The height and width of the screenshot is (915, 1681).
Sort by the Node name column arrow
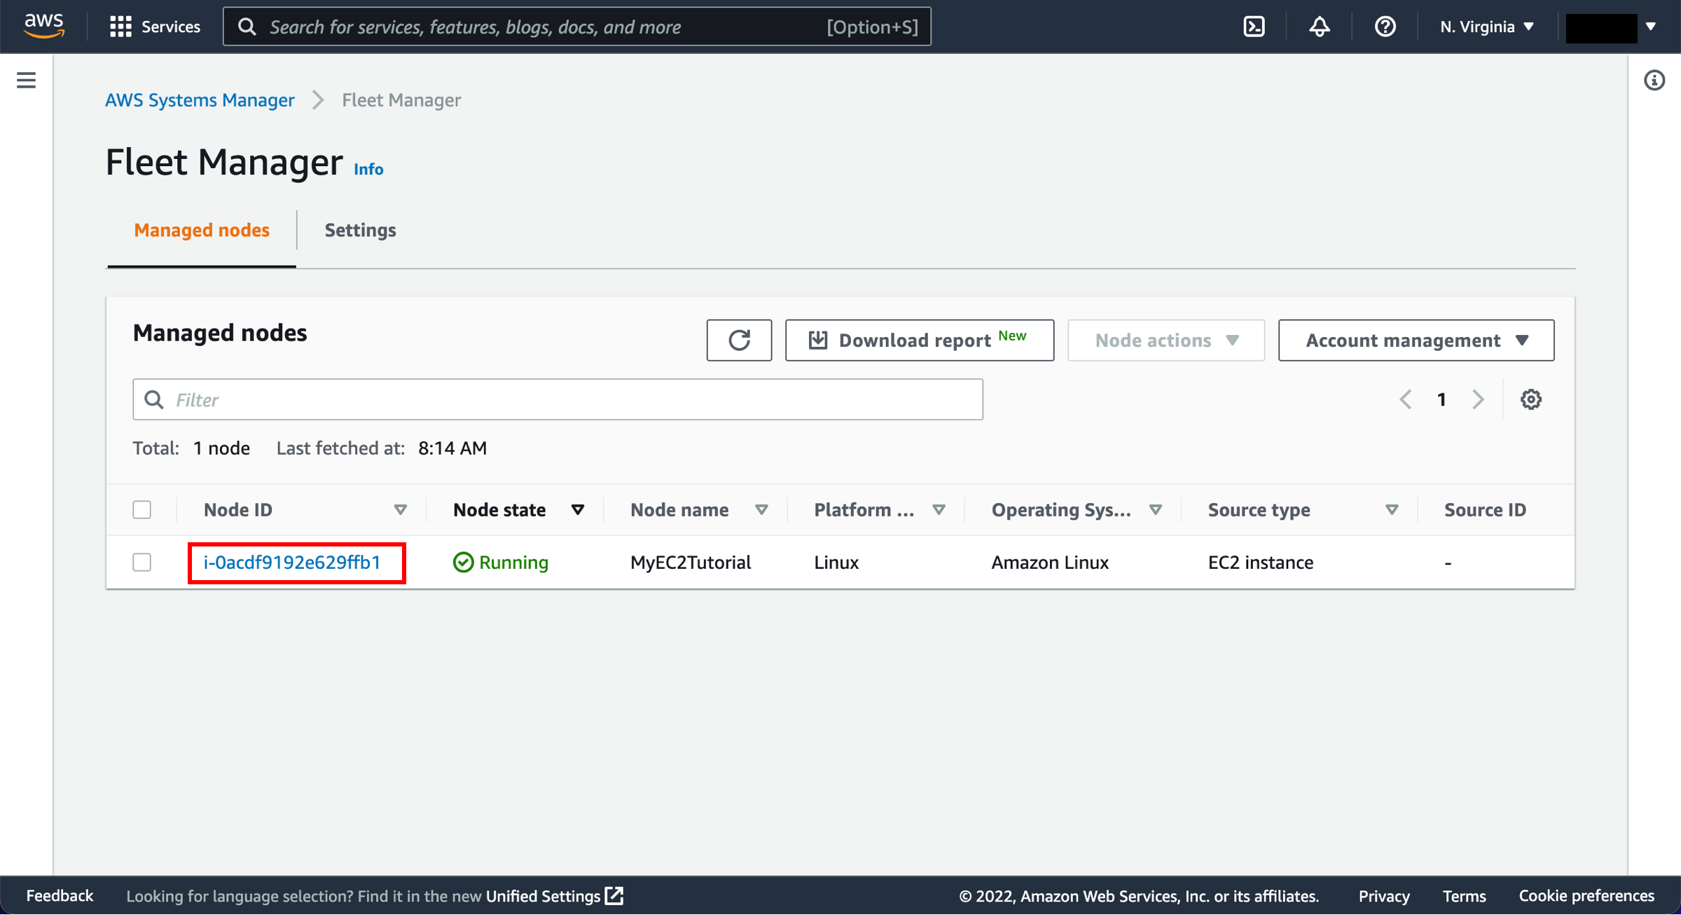pyautogui.click(x=761, y=510)
